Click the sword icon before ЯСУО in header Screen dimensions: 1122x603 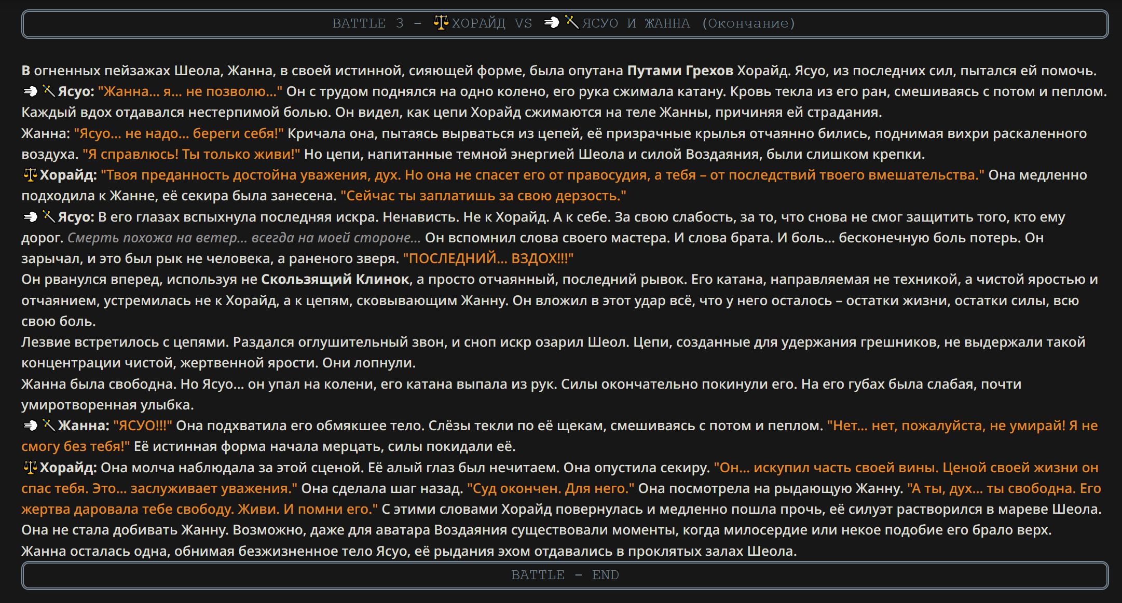[571, 23]
